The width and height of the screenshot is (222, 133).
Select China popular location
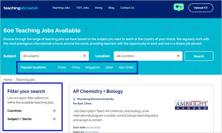(x=75, y=67)
